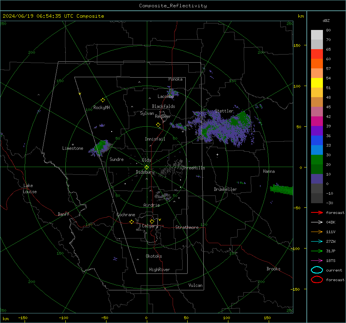This screenshot has height=323, width=346.
Task: Select the 33 dBZ blue color swatch
Action: 317,150
